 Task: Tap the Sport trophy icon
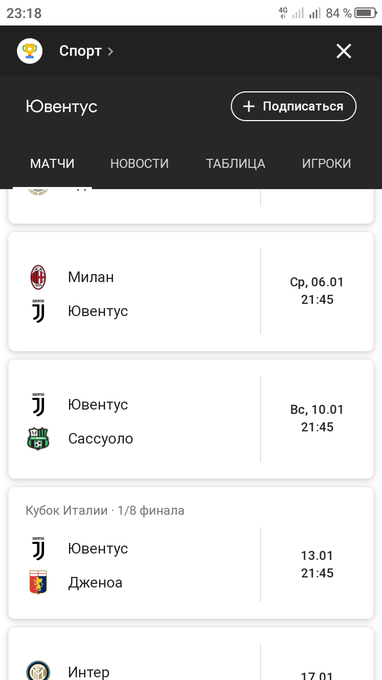(x=30, y=51)
